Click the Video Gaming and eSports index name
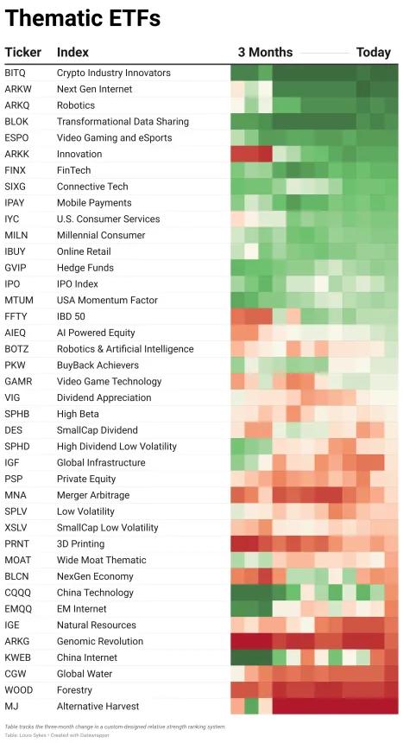Screen dimensions: 403x743 [114, 138]
